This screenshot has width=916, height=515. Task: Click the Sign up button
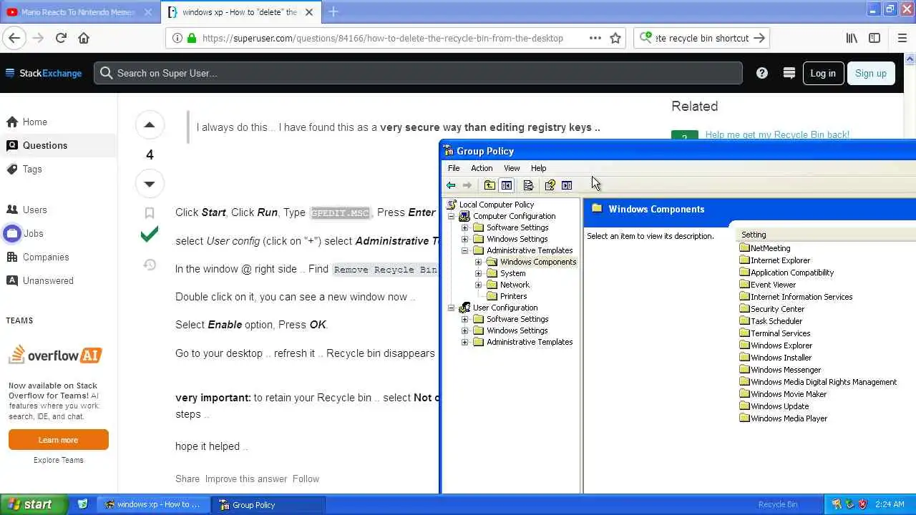tap(871, 73)
